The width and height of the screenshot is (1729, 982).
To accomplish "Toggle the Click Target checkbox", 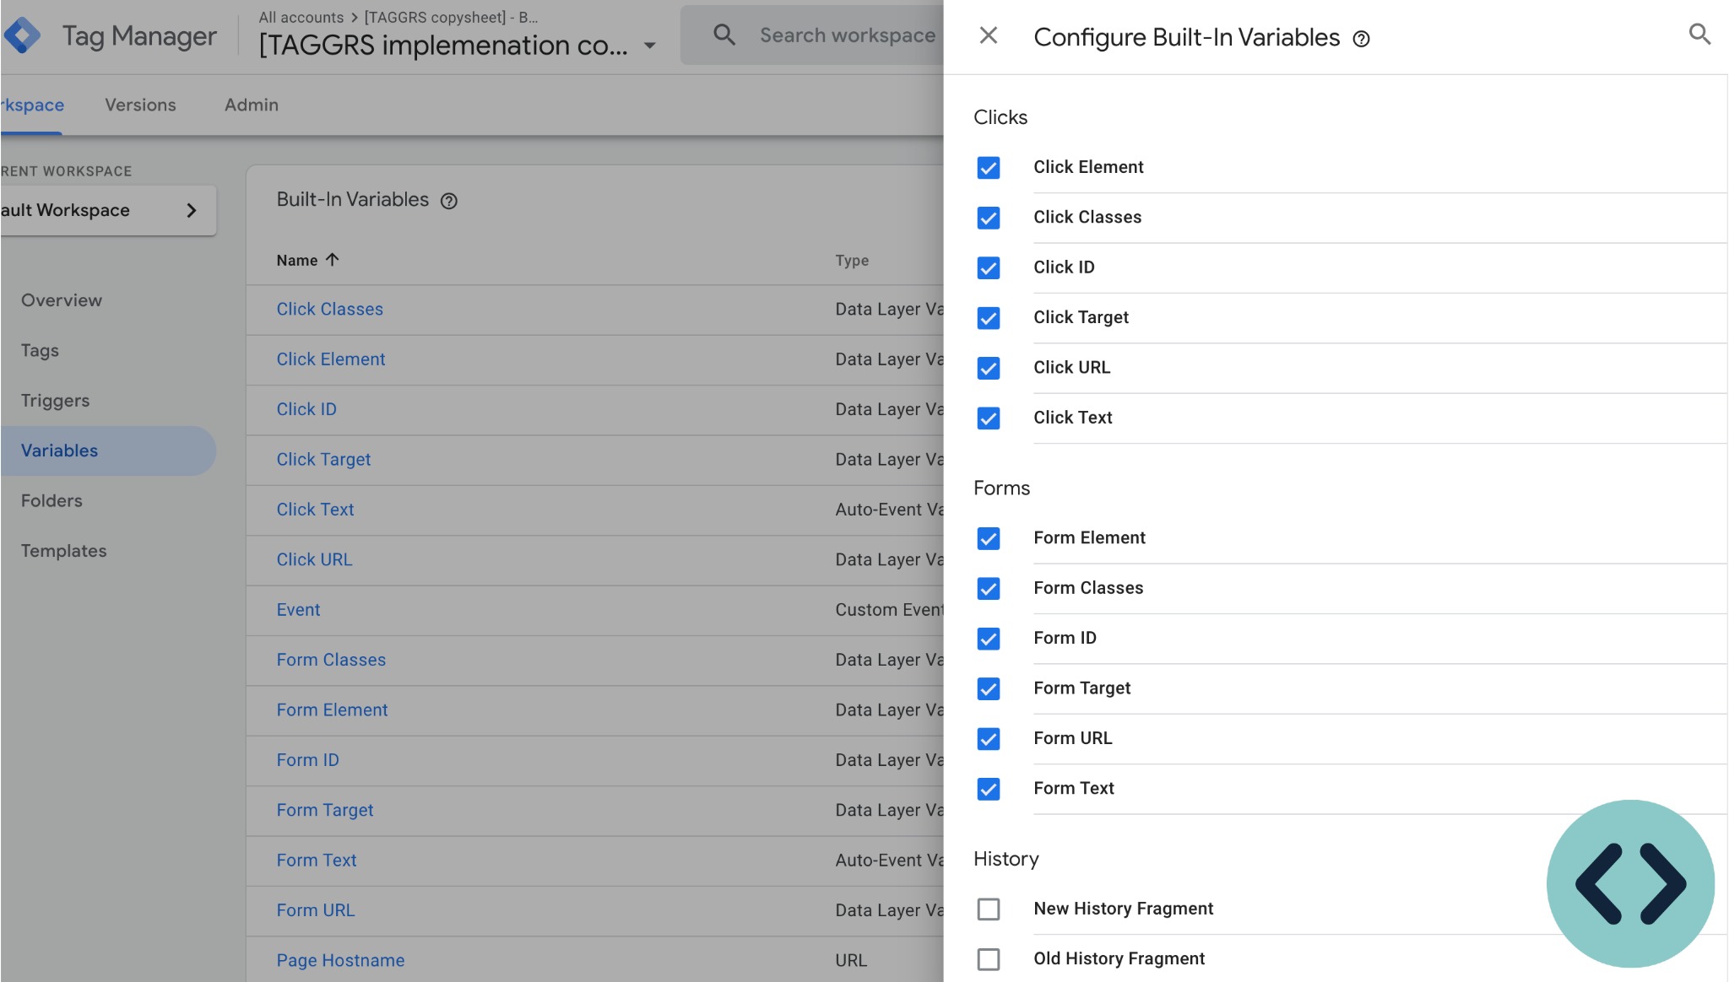I will click(x=989, y=318).
